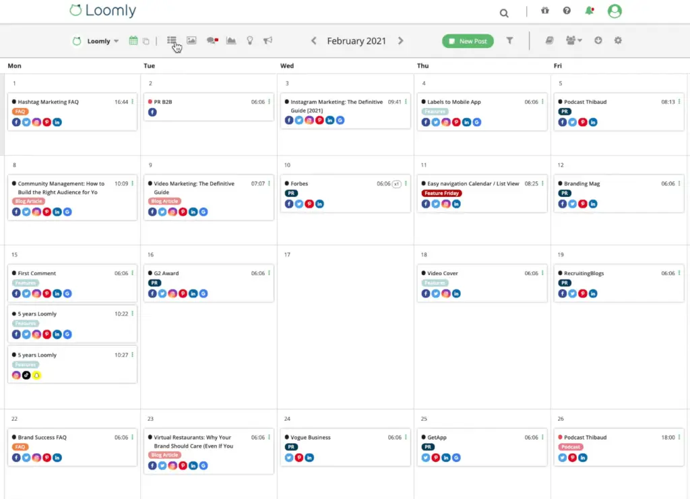Click Feature Friday label tag

441,194
